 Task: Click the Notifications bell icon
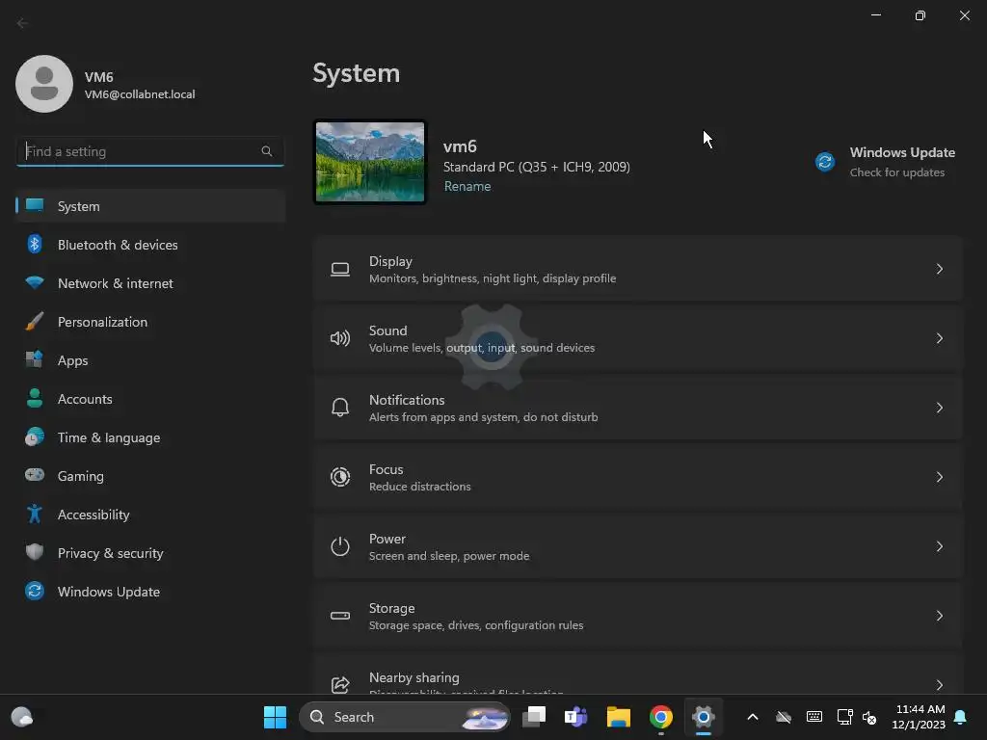pyautogui.click(x=340, y=408)
